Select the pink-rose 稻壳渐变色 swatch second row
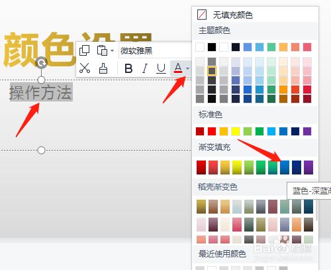The width and height of the screenshot is (331, 270). pos(237,225)
